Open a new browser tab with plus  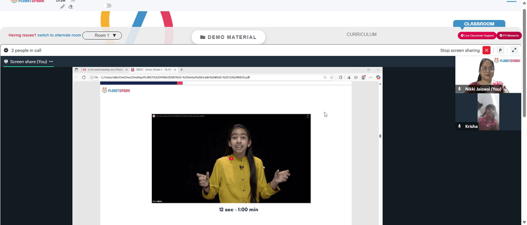[181, 70]
